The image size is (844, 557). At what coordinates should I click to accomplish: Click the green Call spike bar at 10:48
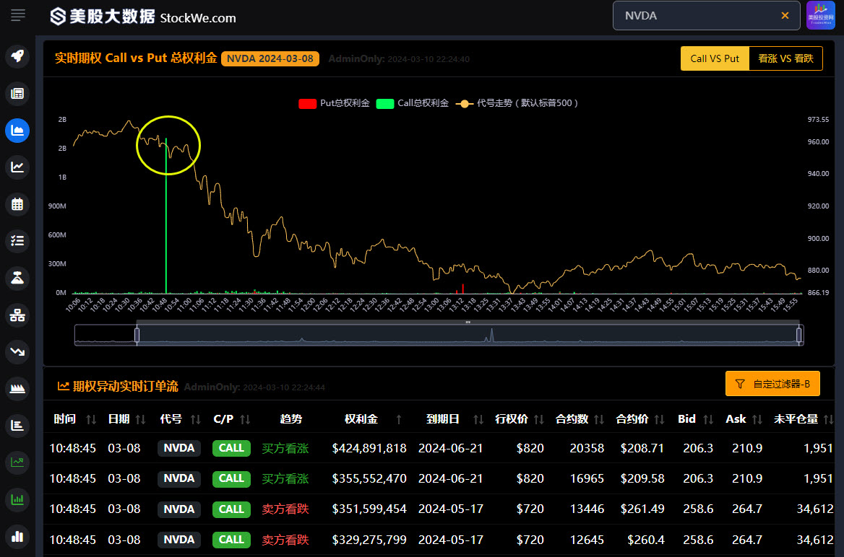[x=165, y=215]
